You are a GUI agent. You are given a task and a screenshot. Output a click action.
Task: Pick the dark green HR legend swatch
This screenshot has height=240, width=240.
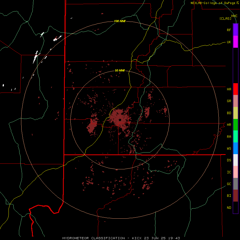[235, 125]
